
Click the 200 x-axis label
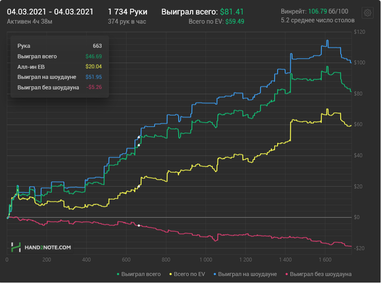pyautogui.click(x=47, y=260)
